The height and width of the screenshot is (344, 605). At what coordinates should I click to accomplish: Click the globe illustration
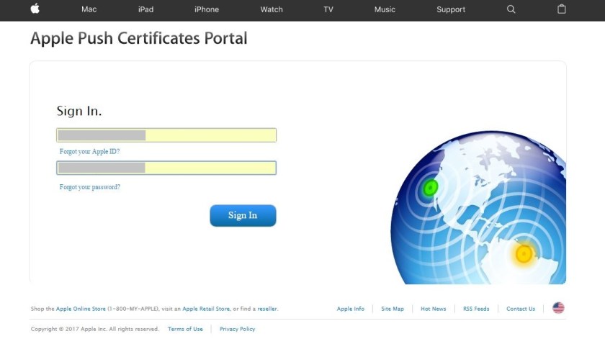[478, 207]
